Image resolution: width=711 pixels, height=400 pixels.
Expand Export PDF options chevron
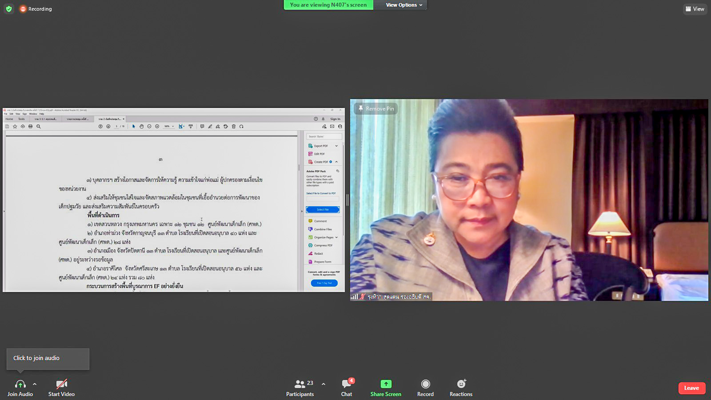tap(336, 146)
